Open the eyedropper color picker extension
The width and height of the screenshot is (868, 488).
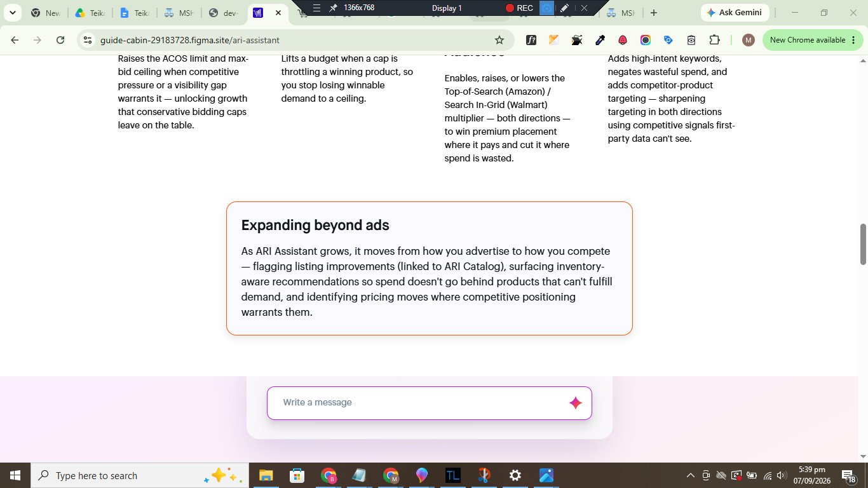[600, 40]
